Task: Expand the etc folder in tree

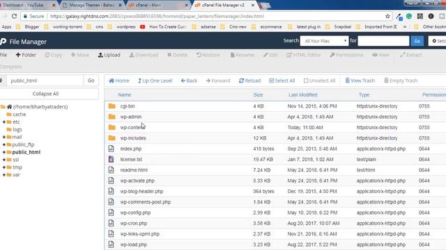Action: [x=4, y=122]
